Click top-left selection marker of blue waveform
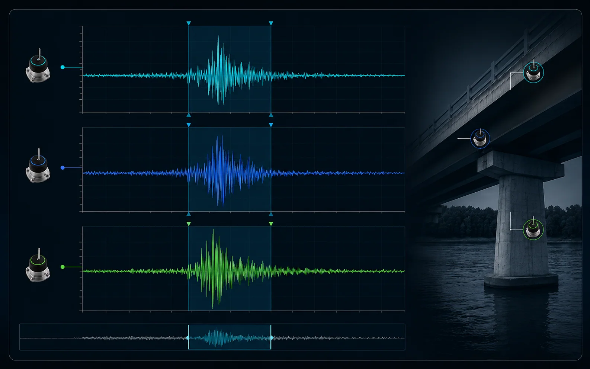The width and height of the screenshot is (590, 369). pyautogui.click(x=189, y=125)
